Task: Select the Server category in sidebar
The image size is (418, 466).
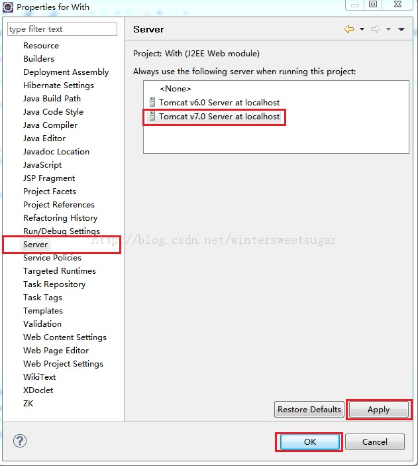Action: [x=35, y=244]
